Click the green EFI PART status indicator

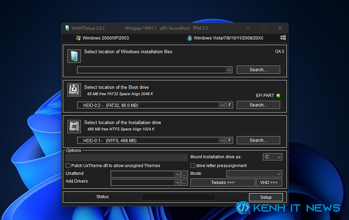point(278,95)
